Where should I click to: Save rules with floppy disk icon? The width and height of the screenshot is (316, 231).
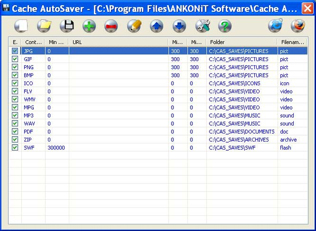(67, 26)
